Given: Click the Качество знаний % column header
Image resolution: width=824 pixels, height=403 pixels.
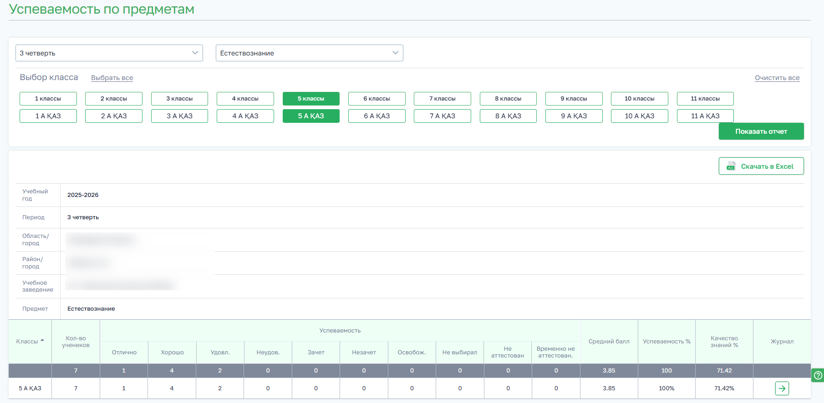Looking at the screenshot, I should [724, 342].
